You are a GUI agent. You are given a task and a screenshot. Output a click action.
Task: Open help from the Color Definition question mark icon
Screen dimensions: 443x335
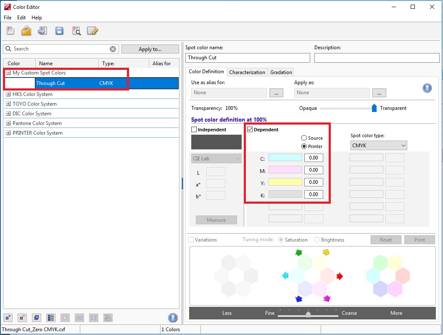coord(427,88)
